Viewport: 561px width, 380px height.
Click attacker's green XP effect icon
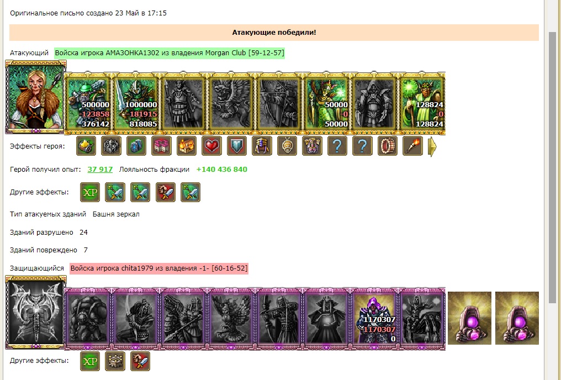90,192
